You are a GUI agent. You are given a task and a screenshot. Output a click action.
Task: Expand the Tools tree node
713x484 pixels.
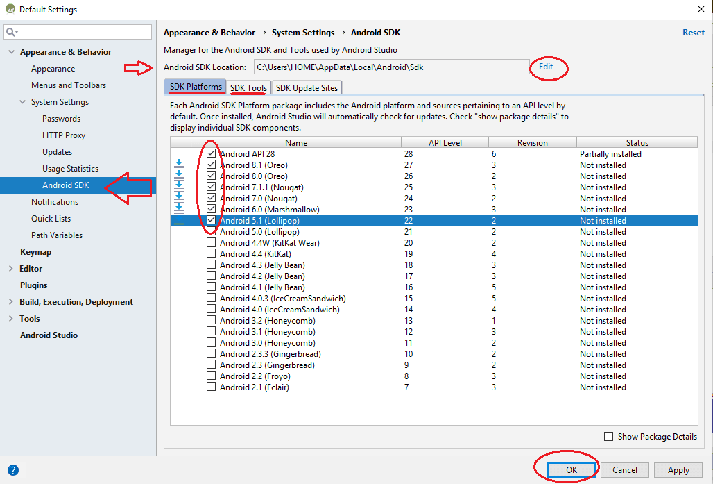pos(11,319)
